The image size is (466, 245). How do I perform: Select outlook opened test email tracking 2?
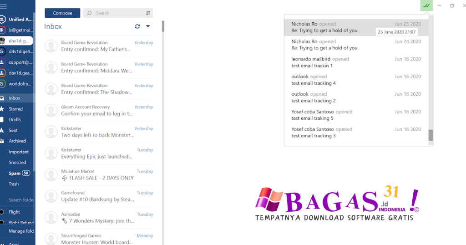(x=356, y=97)
